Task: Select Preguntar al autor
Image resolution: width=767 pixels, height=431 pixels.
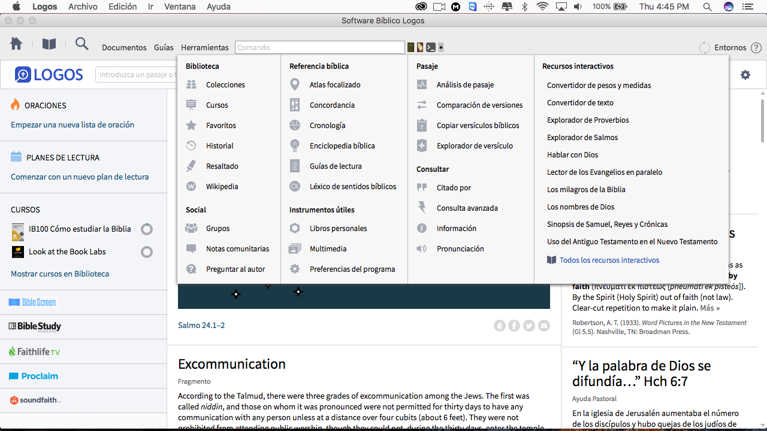Action: (x=235, y=269)
